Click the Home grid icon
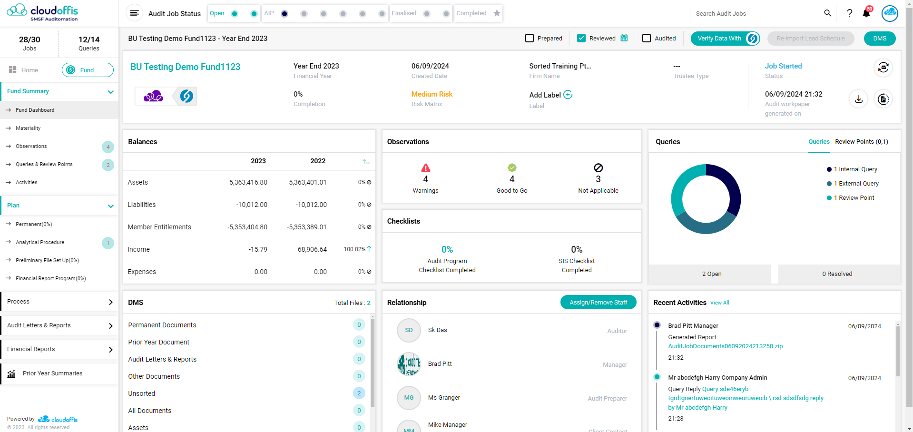913x432 pixels. pos(13,70)
